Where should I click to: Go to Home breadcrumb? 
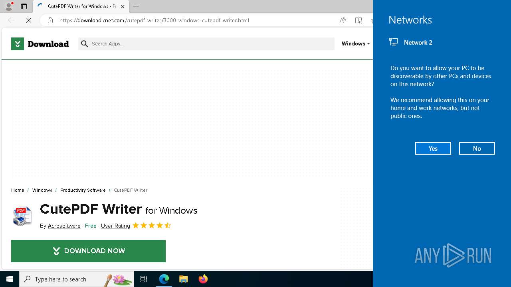point(18,190)
